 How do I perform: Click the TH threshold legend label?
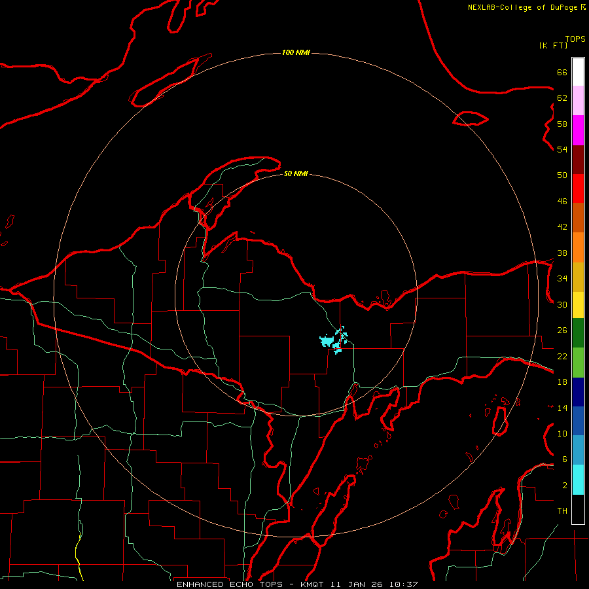[x=562, y=511]
